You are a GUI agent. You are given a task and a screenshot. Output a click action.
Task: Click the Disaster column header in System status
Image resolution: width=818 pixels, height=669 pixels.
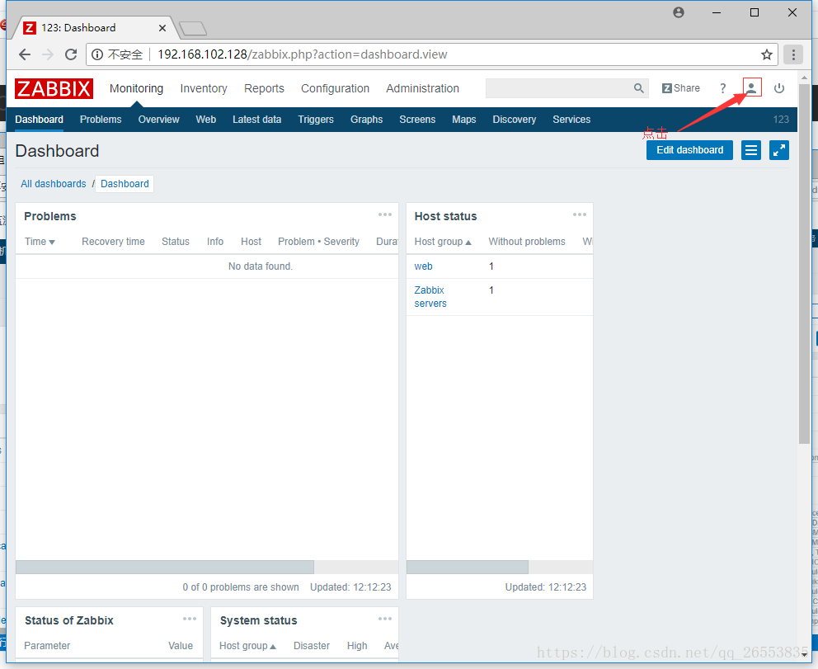pos(312,646)
